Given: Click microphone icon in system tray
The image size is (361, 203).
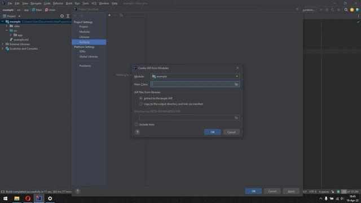Looking at the screenshot, I should 326,198.
